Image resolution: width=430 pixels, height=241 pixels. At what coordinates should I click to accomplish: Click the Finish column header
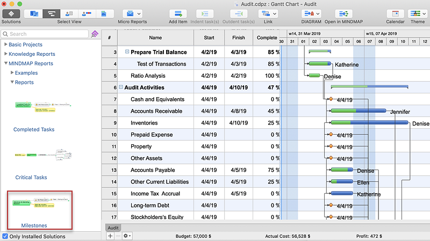point(239,38)
